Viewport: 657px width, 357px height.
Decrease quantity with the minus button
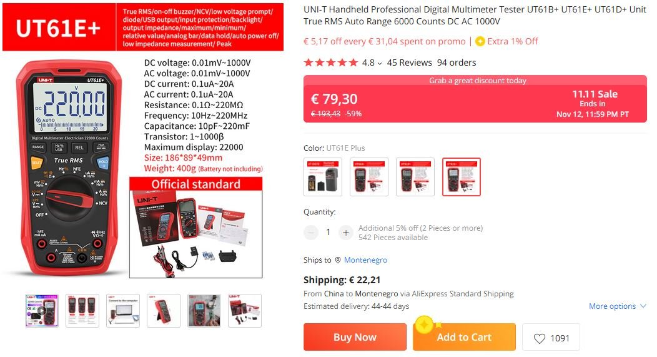pyautogui.click(x=311, y=233)
